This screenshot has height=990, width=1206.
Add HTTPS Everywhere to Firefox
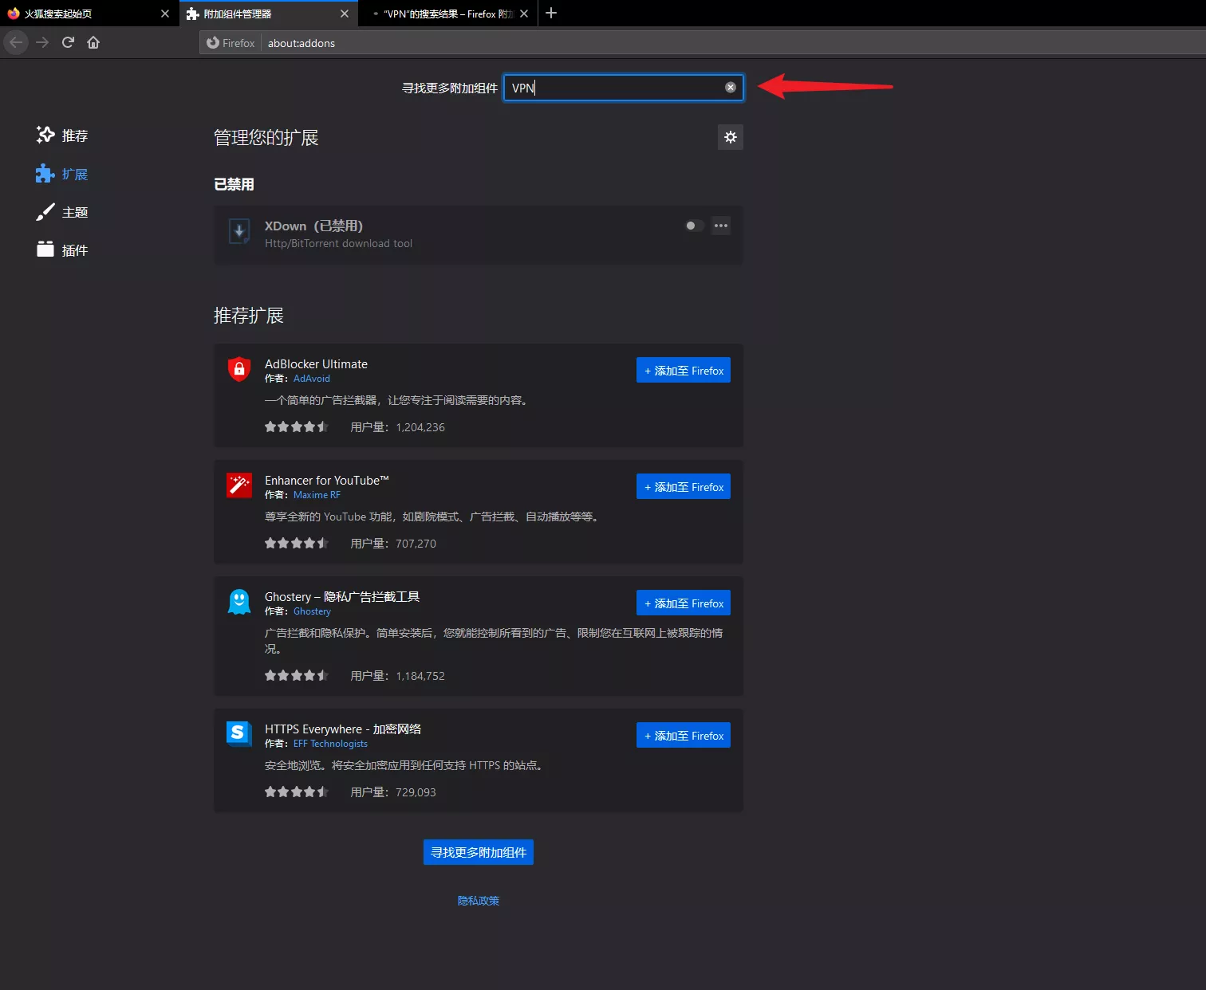click(x=684, y=735)
